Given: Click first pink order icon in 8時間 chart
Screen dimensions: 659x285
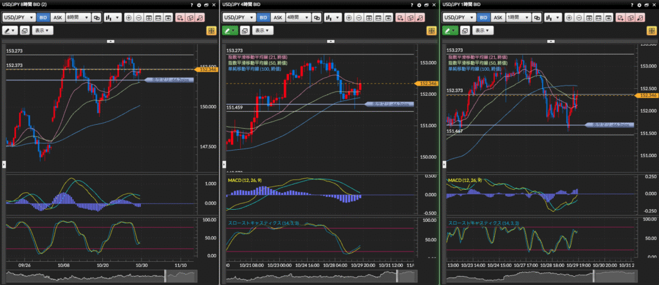Looking at the screenshot, I should [180, 17].
